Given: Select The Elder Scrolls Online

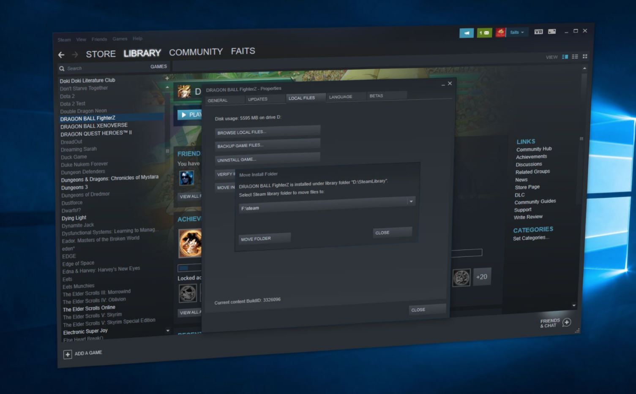Looking at the screenshot, I should coord(89,308).
